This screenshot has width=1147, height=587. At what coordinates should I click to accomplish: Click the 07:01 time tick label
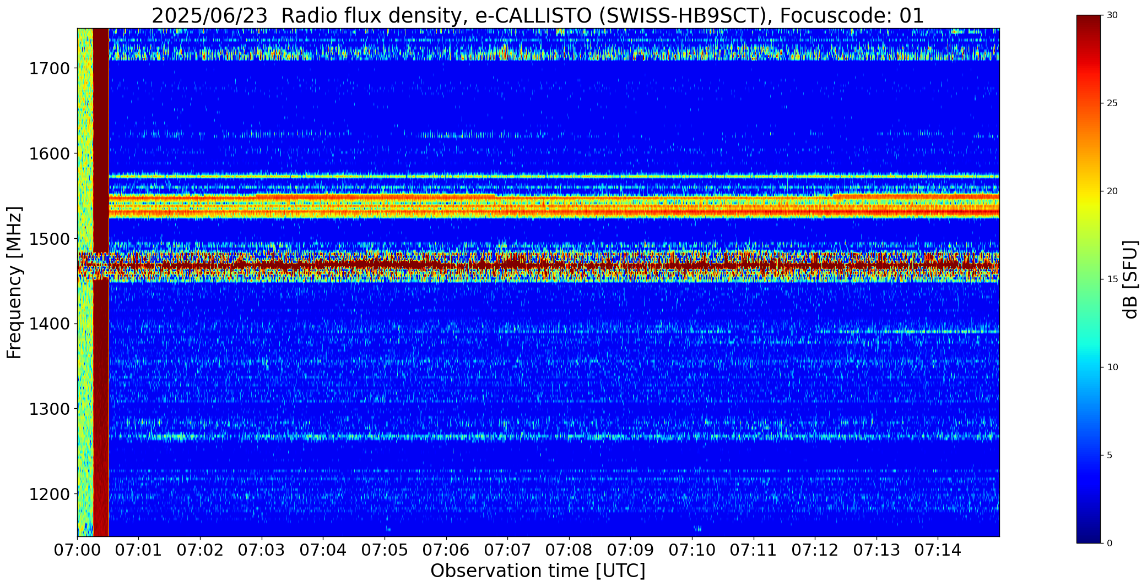tap(139, 550)
